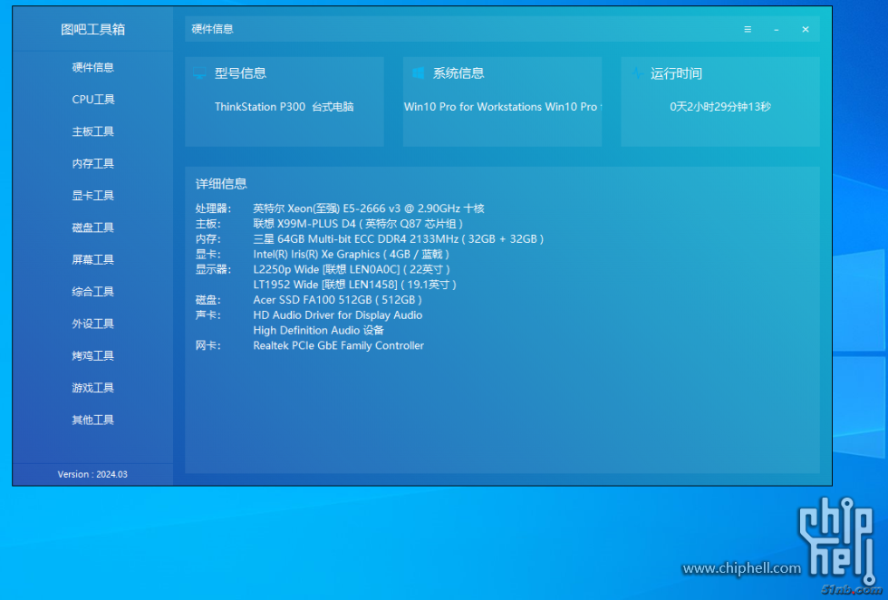Click the 图吧工具箱 app title
888x600 pixels.
(x=92, y=30)
